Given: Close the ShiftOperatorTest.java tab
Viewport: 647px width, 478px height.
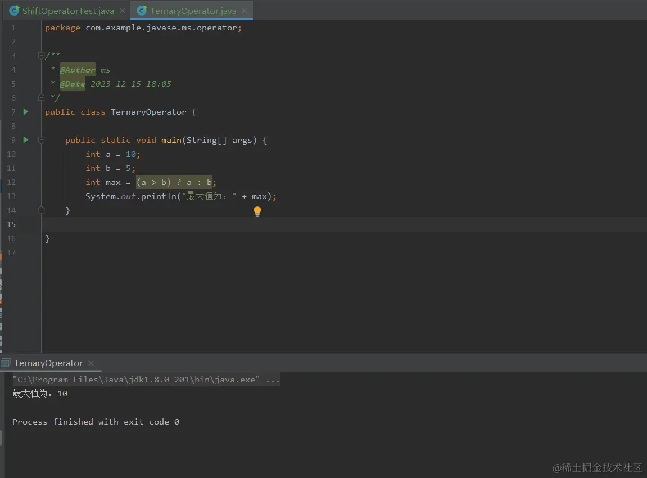Looking at the screenshot, I should pos(123,11).
